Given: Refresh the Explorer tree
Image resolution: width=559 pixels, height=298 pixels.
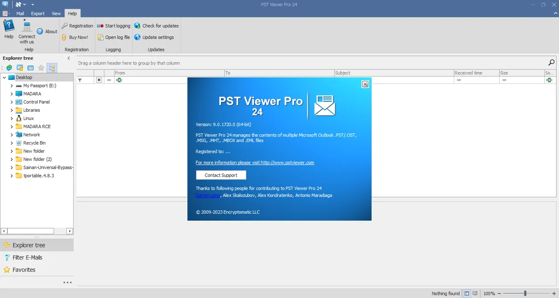Looking at the screenshot, I should (x=9, y=68).
